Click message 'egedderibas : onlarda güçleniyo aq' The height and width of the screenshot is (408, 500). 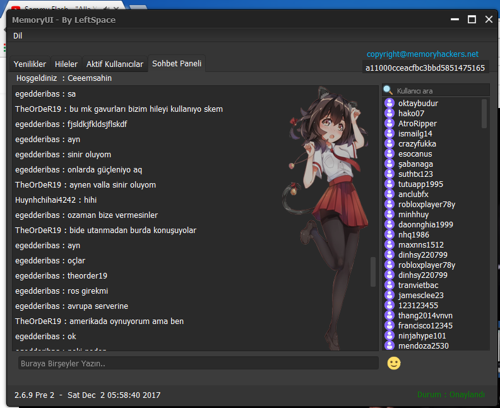78,170
